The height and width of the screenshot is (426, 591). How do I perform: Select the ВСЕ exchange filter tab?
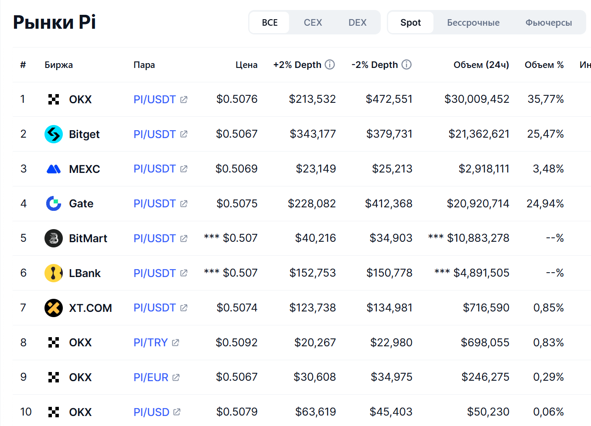(270, 23)
